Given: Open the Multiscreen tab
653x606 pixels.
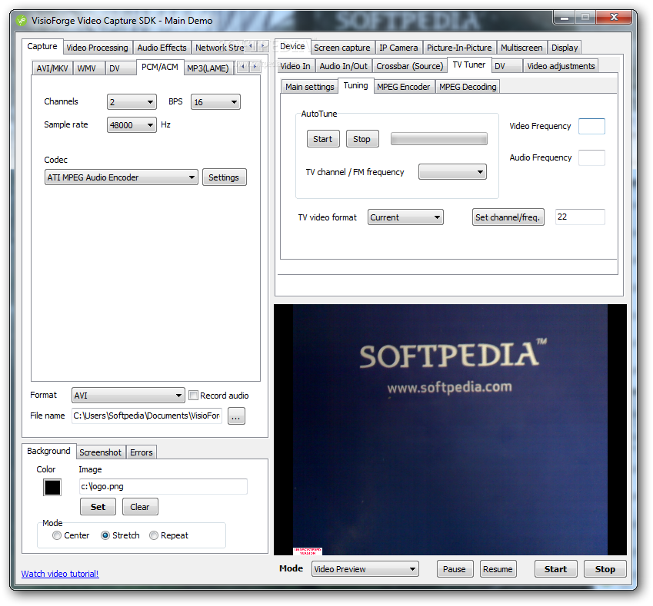Looking at the screenshot, I should 521,48.
